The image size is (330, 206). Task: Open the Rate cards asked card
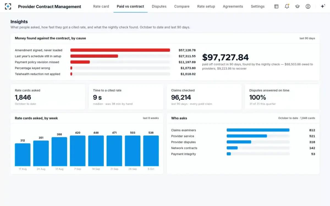[48, 97]
